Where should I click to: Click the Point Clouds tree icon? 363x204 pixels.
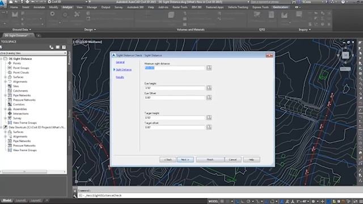[x=10, y=73]
